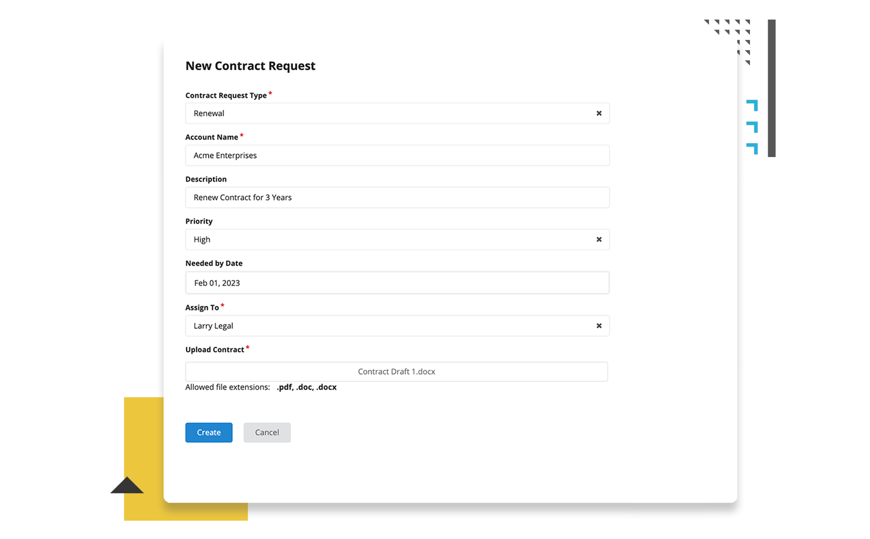This screenshot has height=539, width=870.
Task: Select the New Contract Request heading
Action: click(250, 66)
